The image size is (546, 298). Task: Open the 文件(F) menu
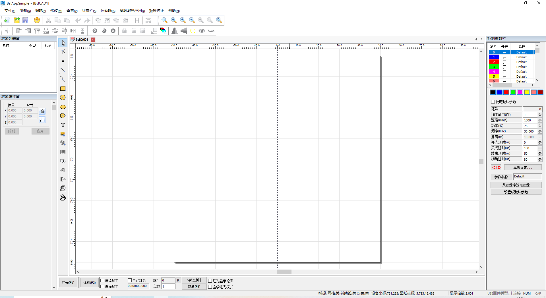click(x=10, y=11)
